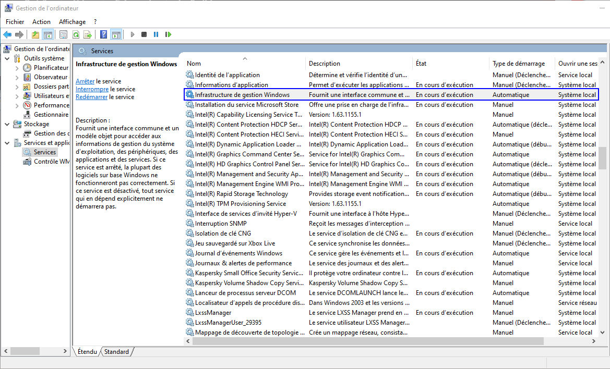Select the Interruption SNMP service row
Image resolution: width=610 pixels, height=369 pixels.
221,224
